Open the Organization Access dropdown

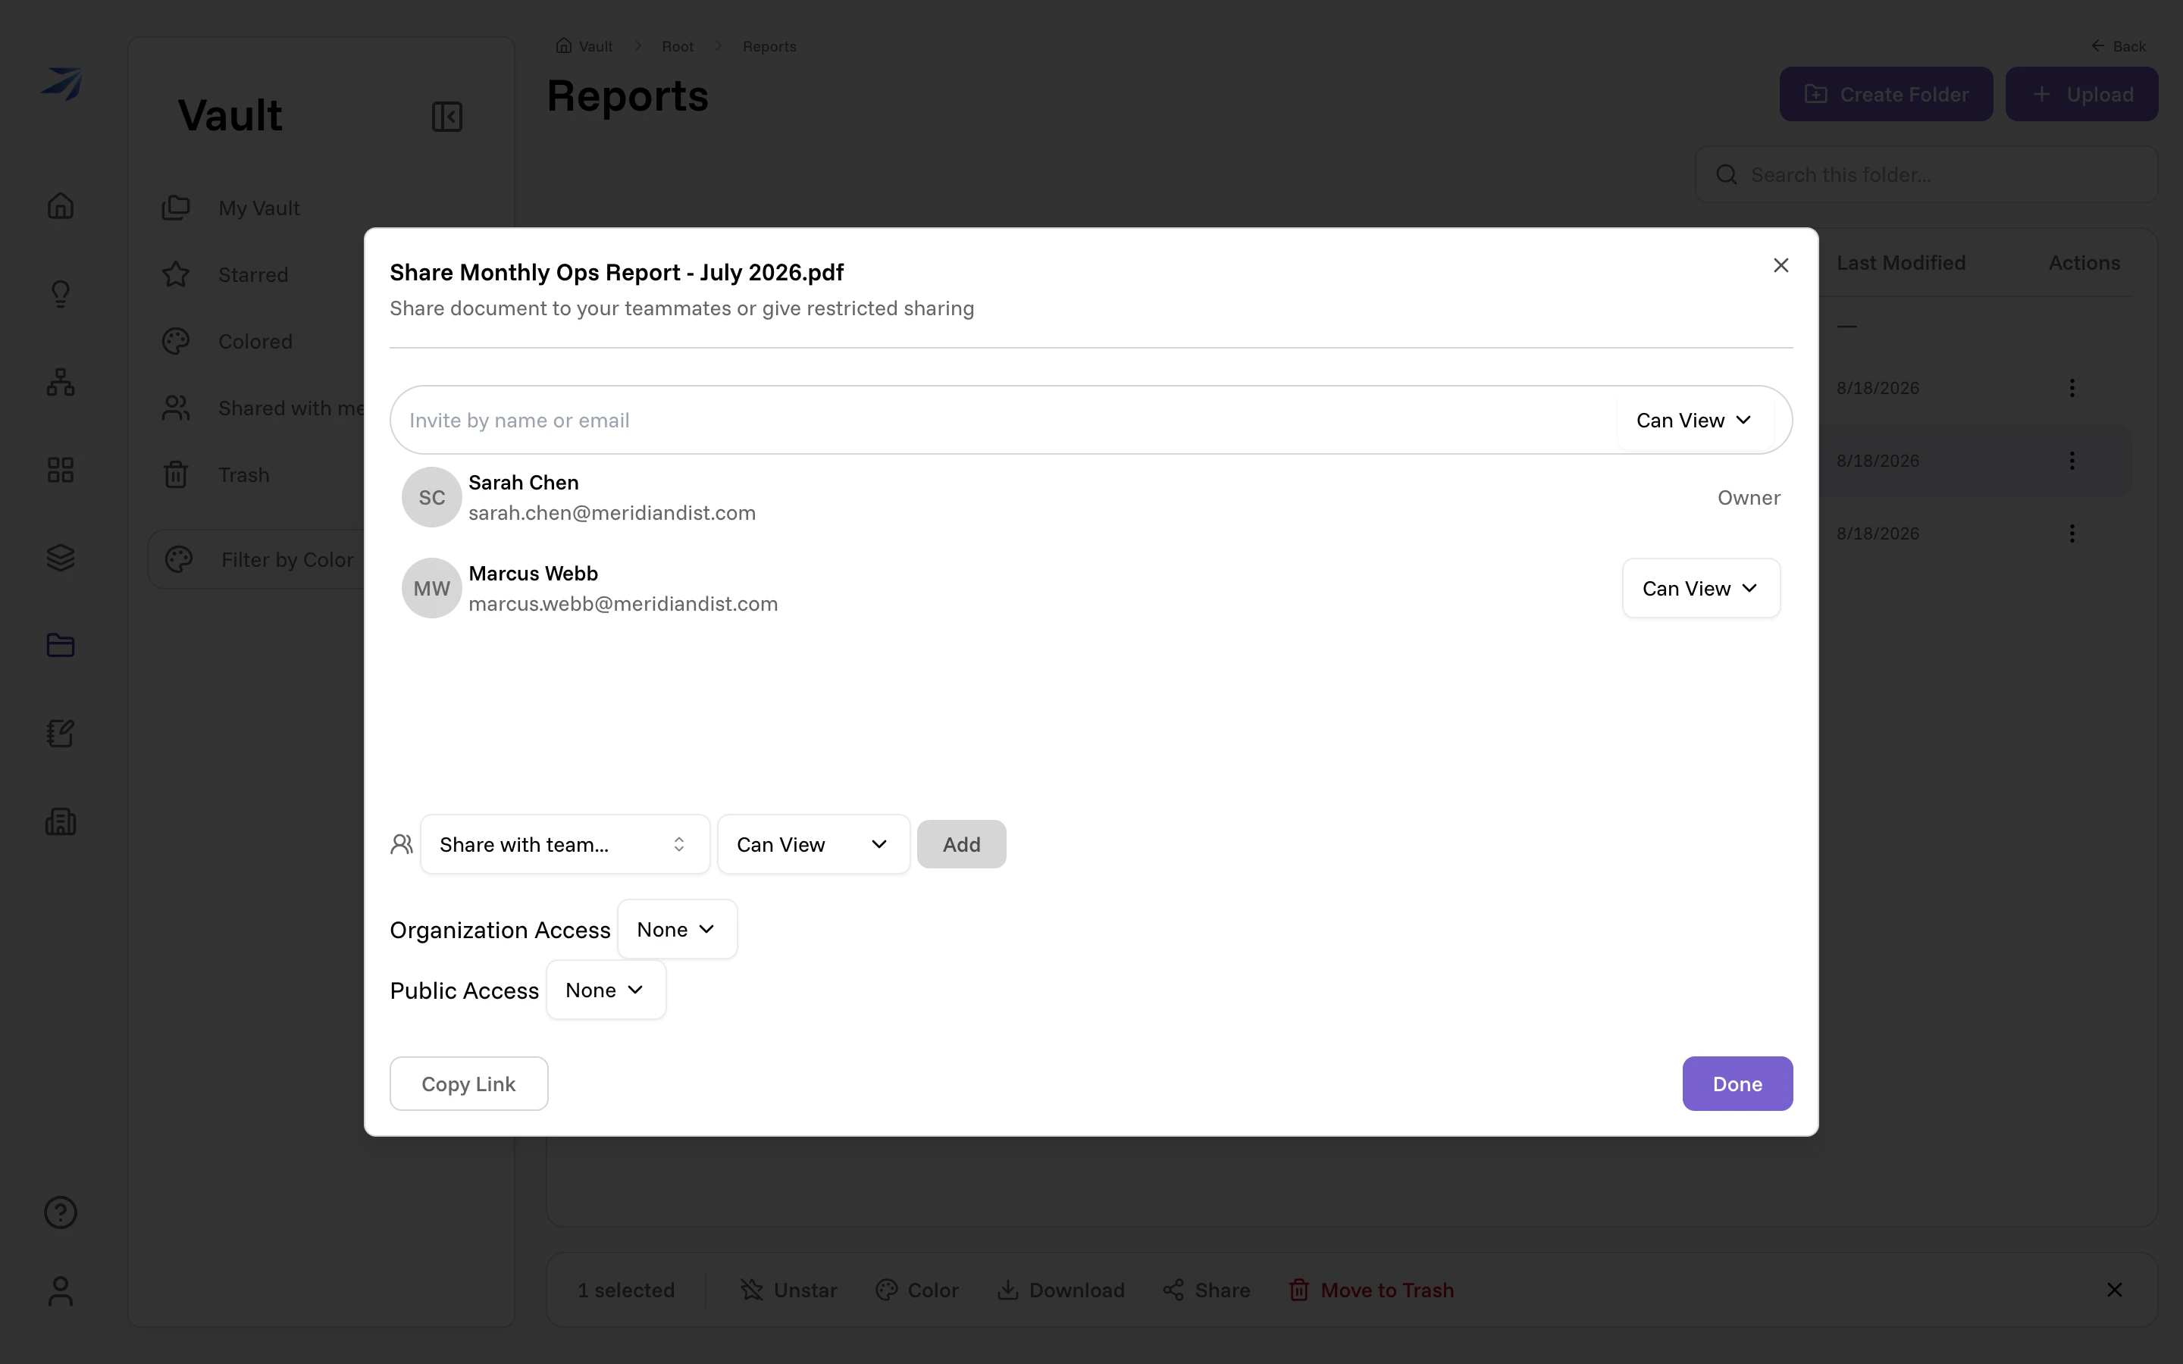click(x=677, y=929)
